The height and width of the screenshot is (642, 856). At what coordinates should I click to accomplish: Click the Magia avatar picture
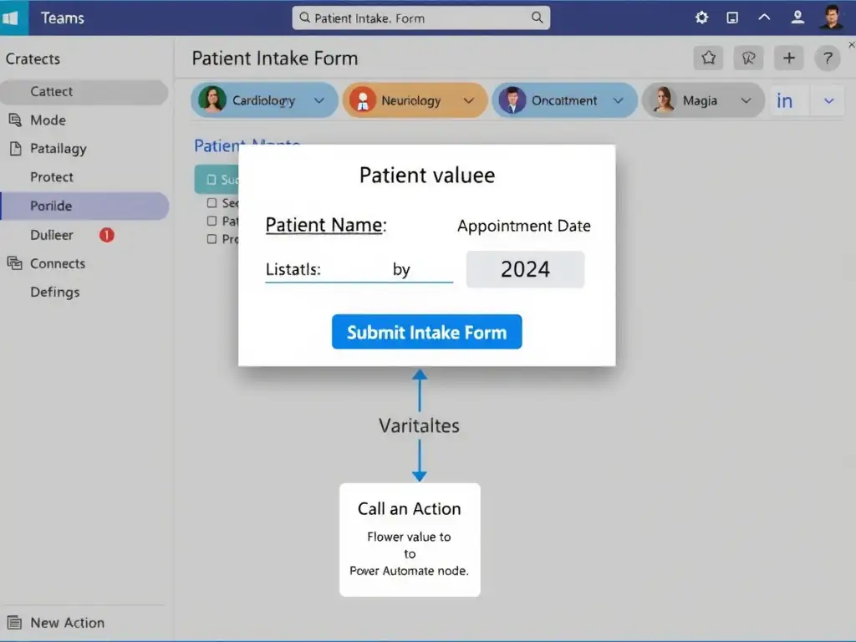click(x=663, y=100)
